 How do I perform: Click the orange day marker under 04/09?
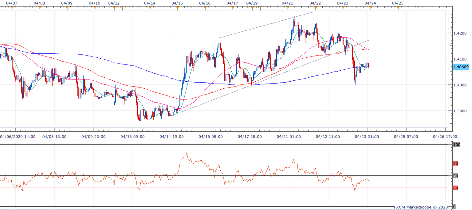(x=67, y=8)
